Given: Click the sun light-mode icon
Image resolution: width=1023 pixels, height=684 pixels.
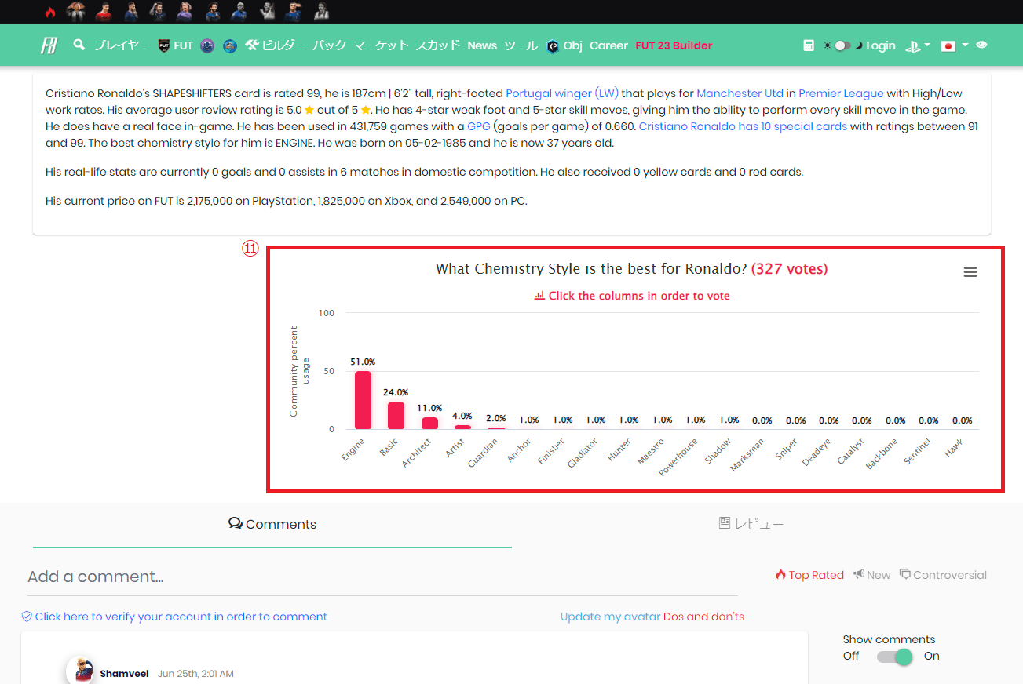Looking at the screenshot, I should pyautogui.click(x=827, y=45).
